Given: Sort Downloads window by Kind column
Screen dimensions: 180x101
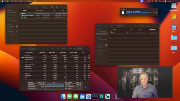Looking at the screenshot, I should point(140,29).
